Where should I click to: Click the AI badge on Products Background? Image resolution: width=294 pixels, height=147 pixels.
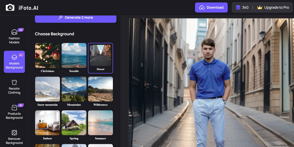[20, 105]
